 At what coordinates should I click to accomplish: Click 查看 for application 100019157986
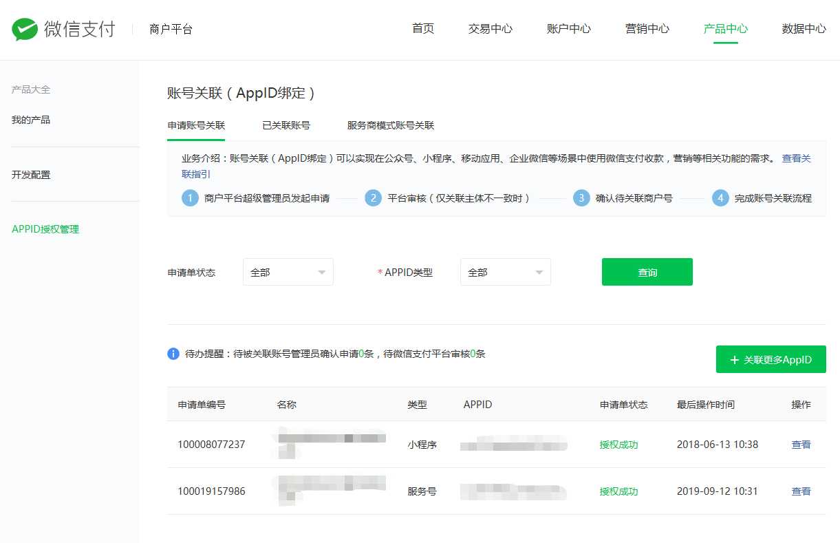tap(801, 491)
